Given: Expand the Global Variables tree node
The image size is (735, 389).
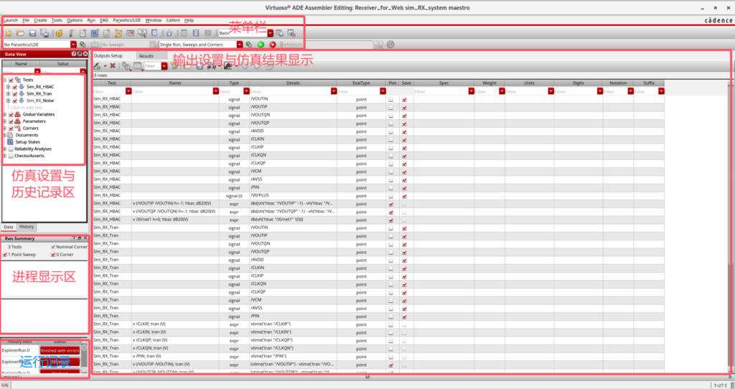Looking at the screenshot, I should click(5, 114).
